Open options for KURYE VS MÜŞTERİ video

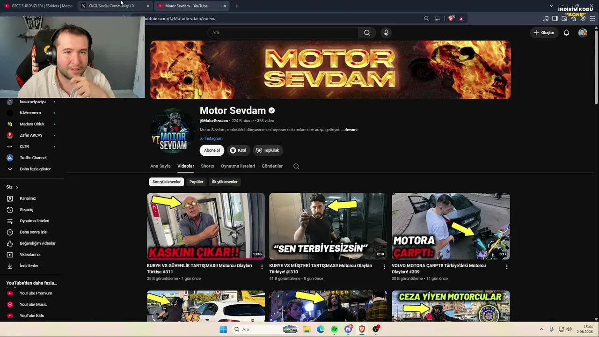point(384,267)
